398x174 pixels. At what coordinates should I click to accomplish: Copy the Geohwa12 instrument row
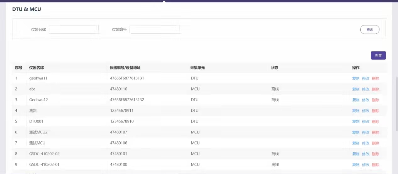pyautogui.click(x=356, y=100)
